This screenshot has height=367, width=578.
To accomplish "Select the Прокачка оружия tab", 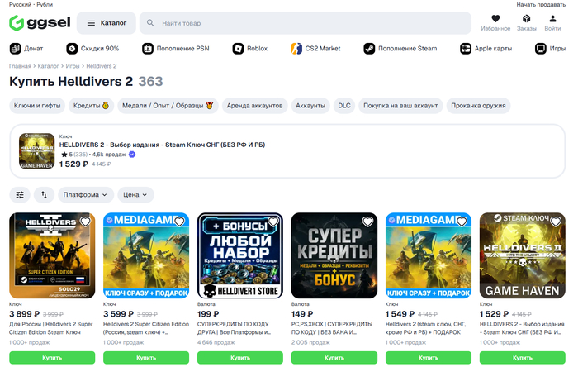I will pyautogui.click(x=478, y=106).
